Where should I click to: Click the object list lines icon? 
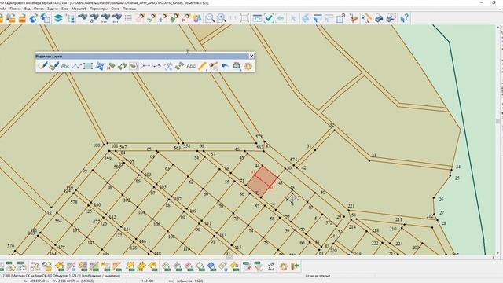128,18
